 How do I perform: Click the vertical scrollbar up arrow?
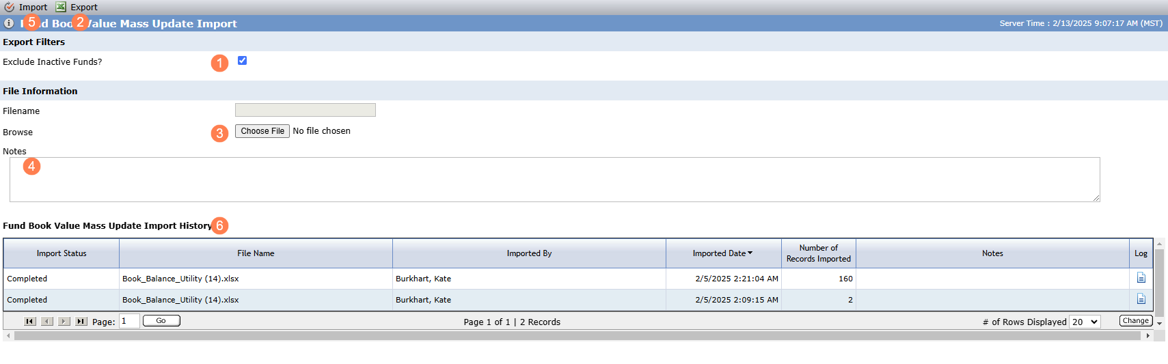pyautogui.click(x=1159, y=244)
